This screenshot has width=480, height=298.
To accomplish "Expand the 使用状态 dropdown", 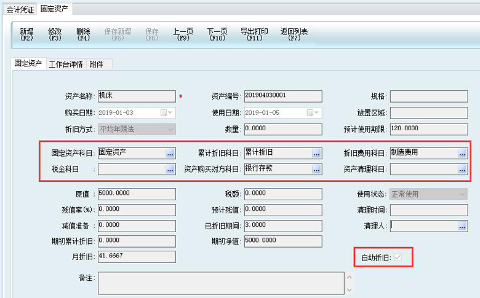I will pos(462,194).
